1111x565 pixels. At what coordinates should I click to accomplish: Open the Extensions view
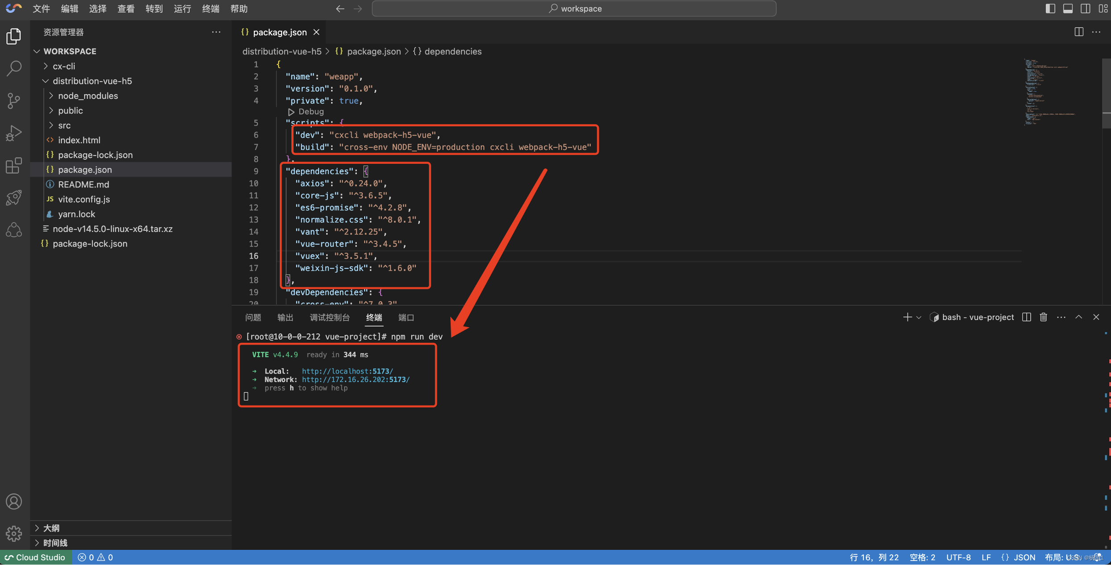click(x=14, y=166)
